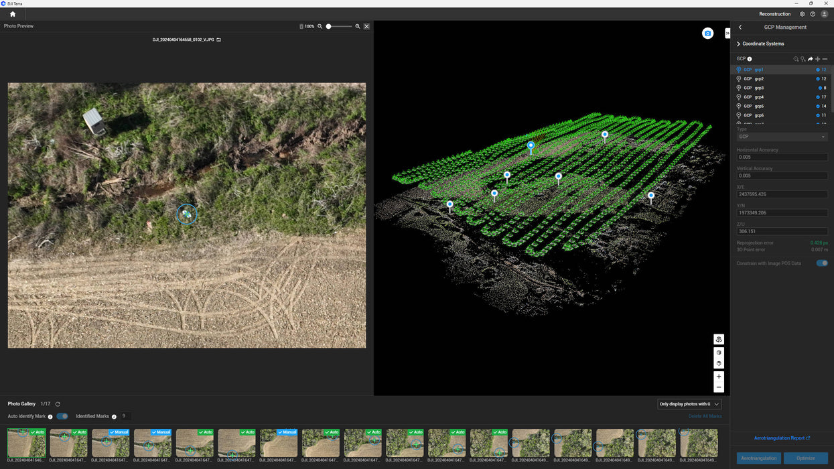This screenshot has height=469, width=834.
Task: Click the camera icon in the 3D view
Action: 707,33
